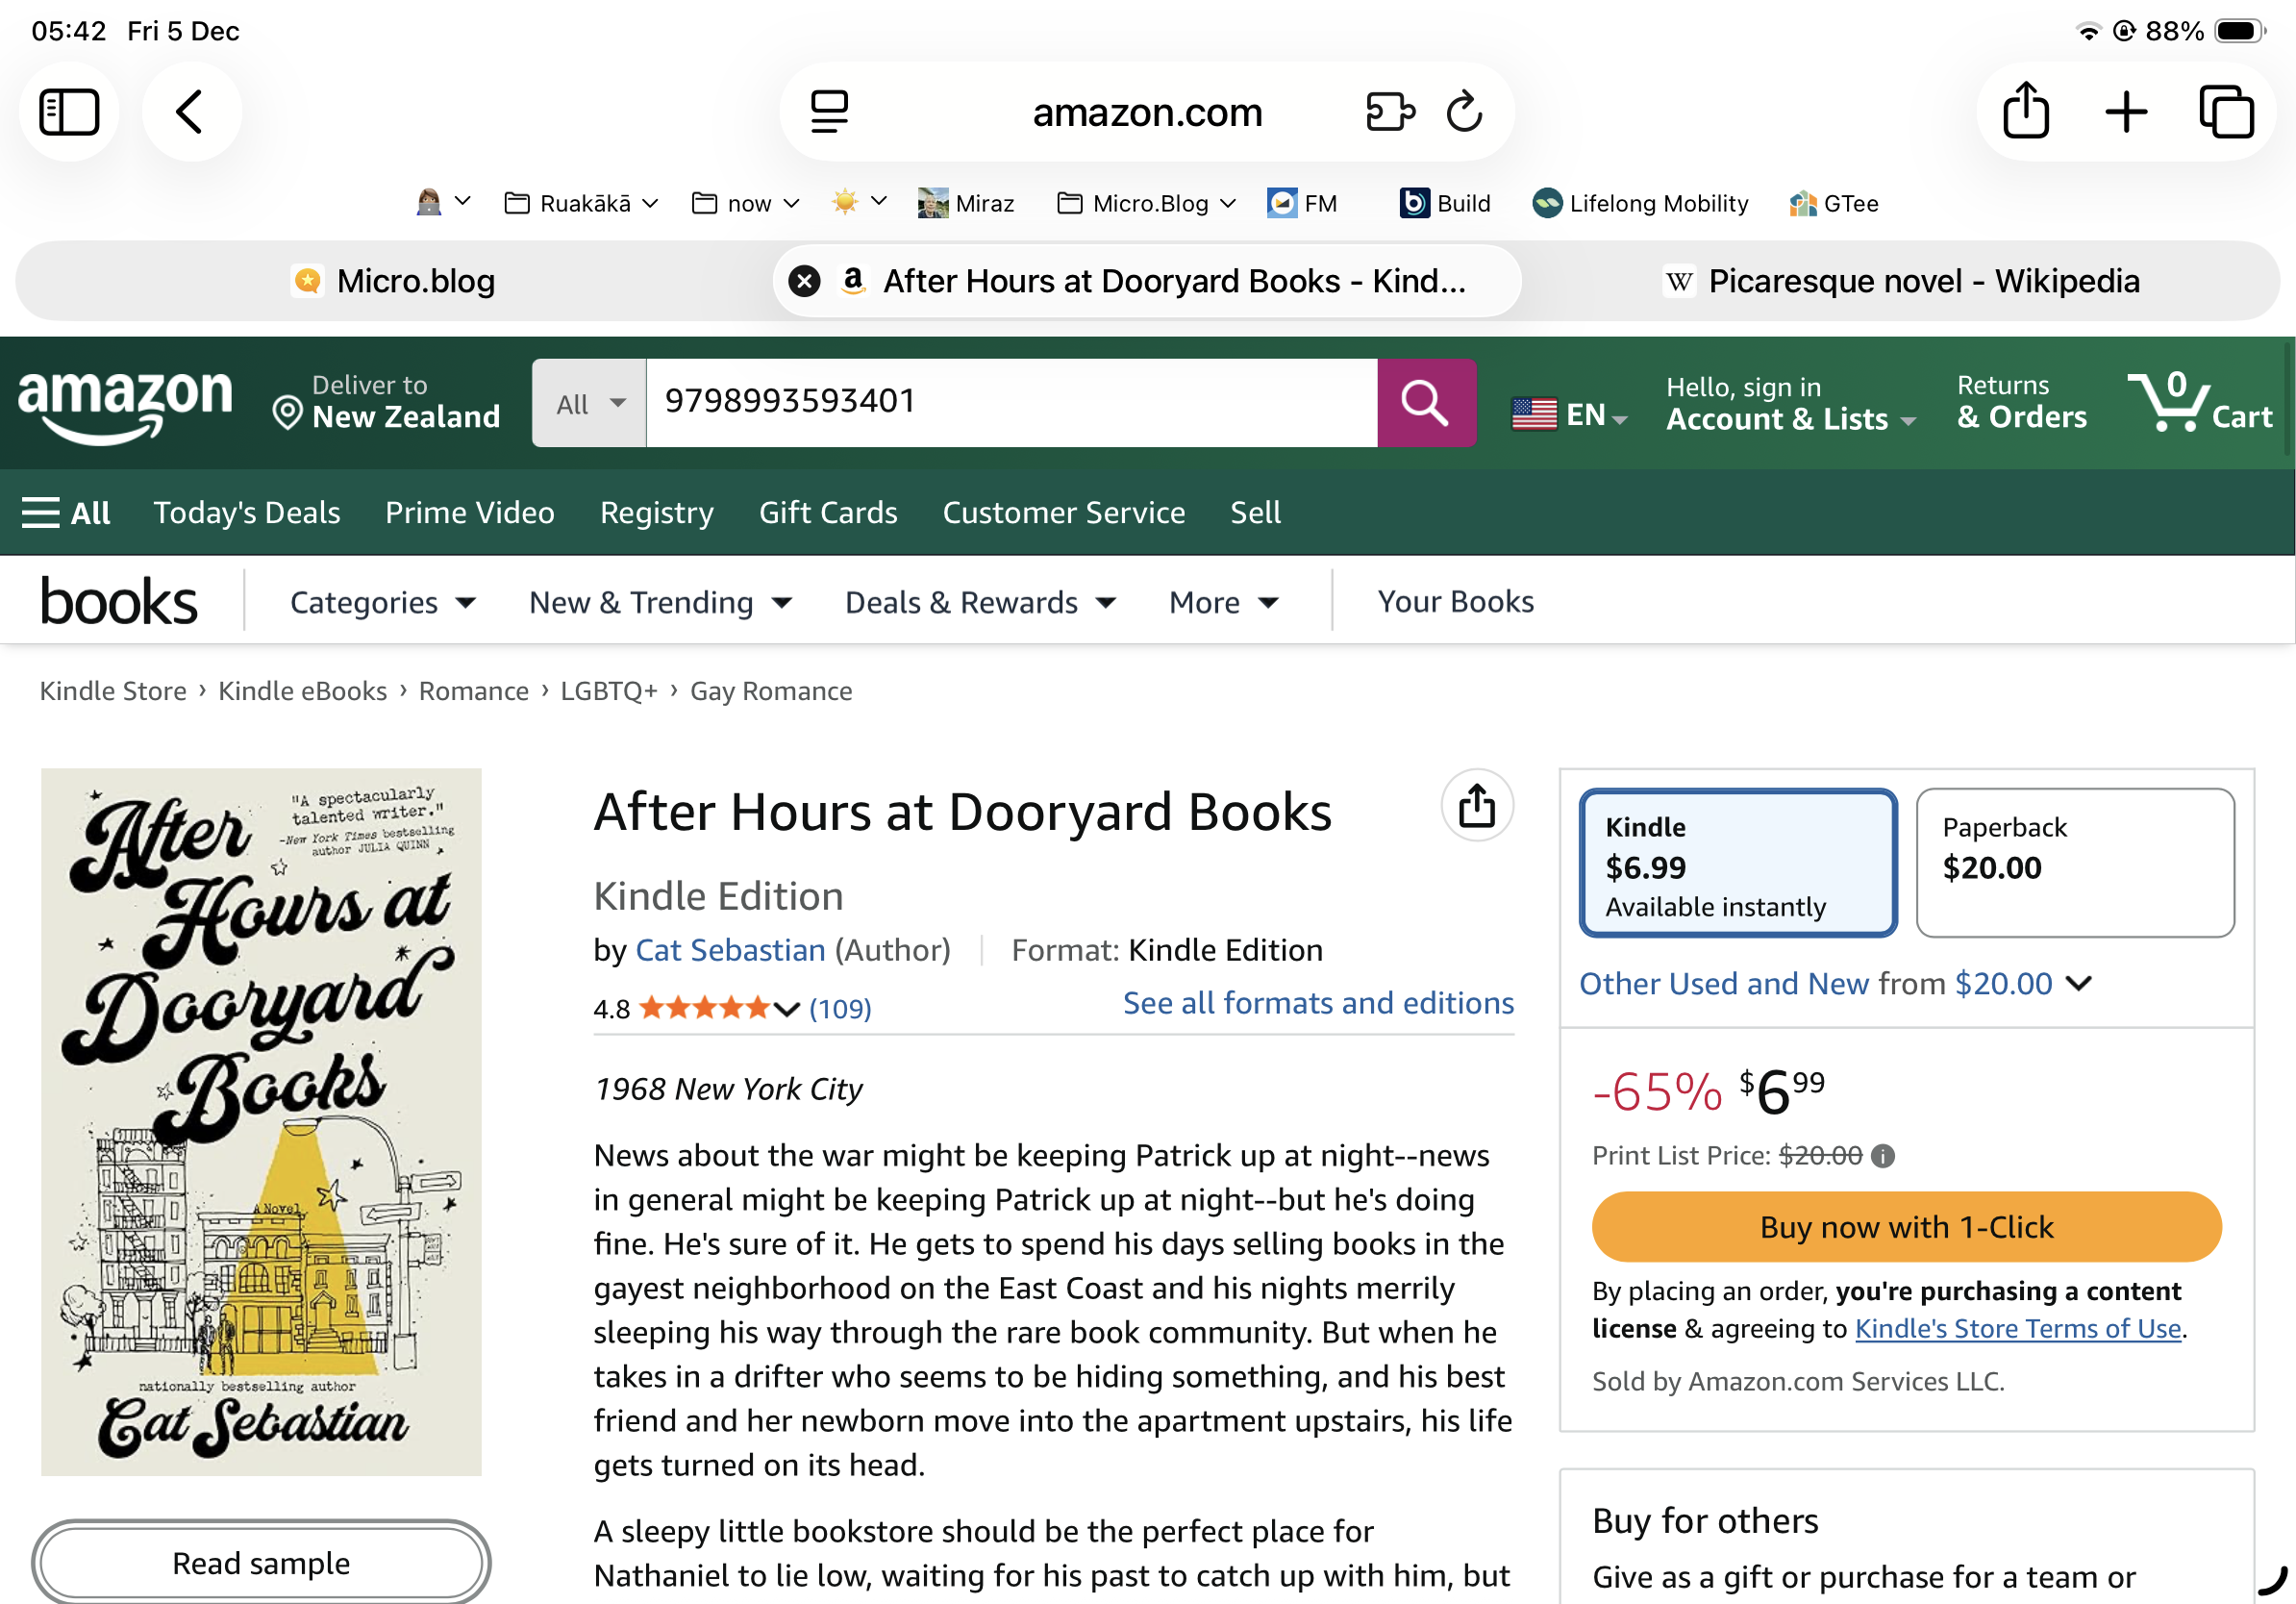Share the book listing via its share icon
This screenshot has width=2296, height=1604.
tap(1477, 805)
